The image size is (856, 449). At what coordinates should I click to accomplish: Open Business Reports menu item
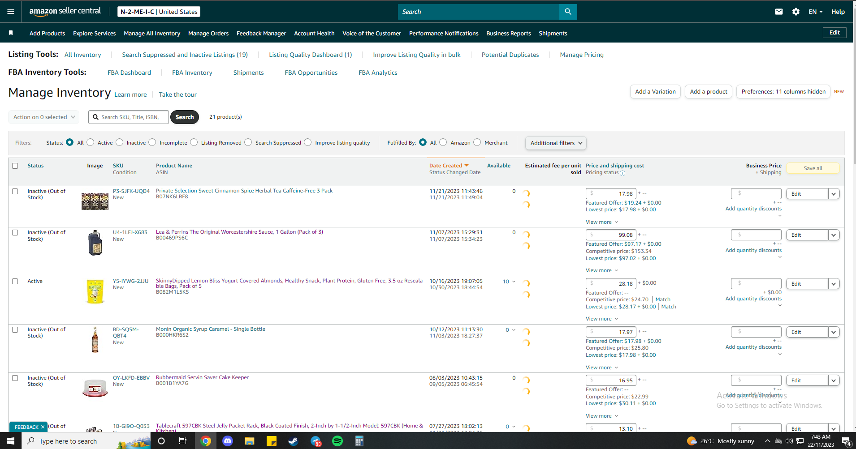click(509, 33)
